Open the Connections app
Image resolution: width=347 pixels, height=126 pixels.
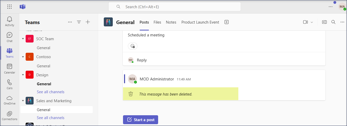click(x=9, y=115)
